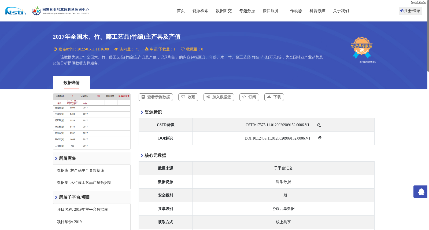Click the 发布时间 clock icon
Image resolution: width=429 pixels, height=230 pixels.
pyautogui.click(x=55, y=49)
